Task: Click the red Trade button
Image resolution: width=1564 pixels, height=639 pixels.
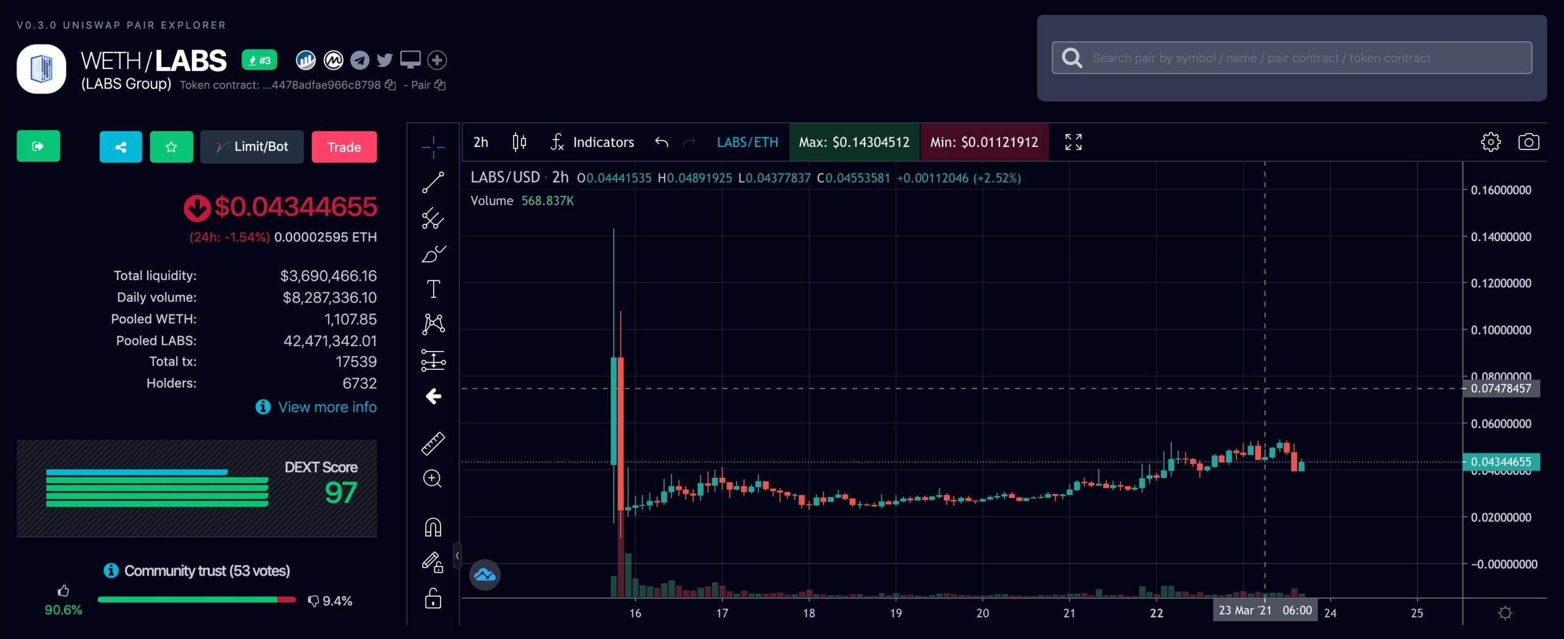Action: 344,146
